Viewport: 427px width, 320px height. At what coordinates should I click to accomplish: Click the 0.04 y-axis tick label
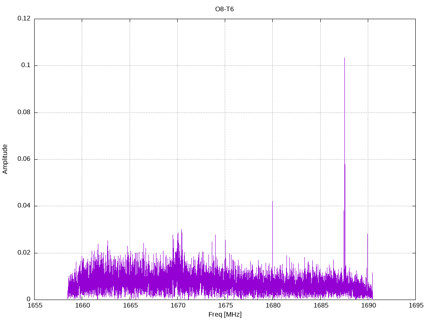24,206
